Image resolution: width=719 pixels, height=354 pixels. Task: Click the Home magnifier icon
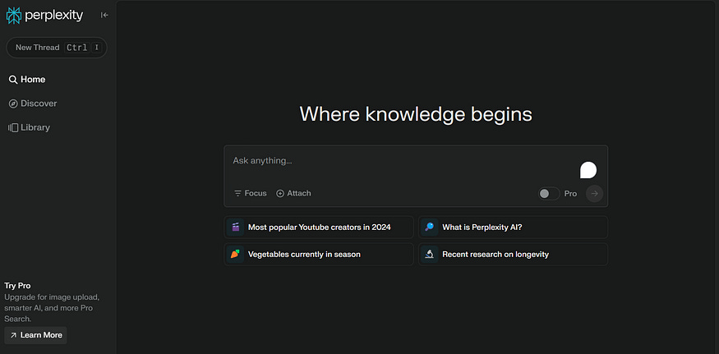(x=13, y=80)
